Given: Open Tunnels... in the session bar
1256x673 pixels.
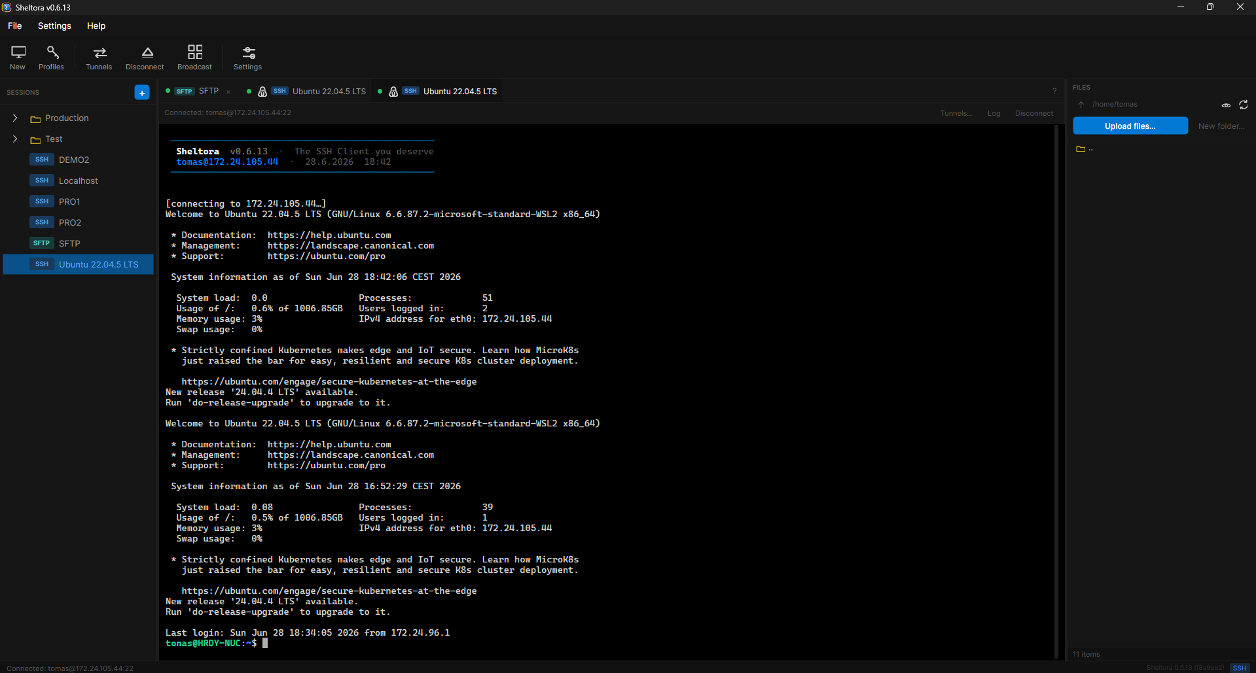Looking at the screenshot, I should tap(956, 113).
